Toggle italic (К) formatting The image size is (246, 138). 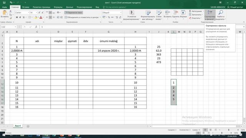[x=20, y=17]
